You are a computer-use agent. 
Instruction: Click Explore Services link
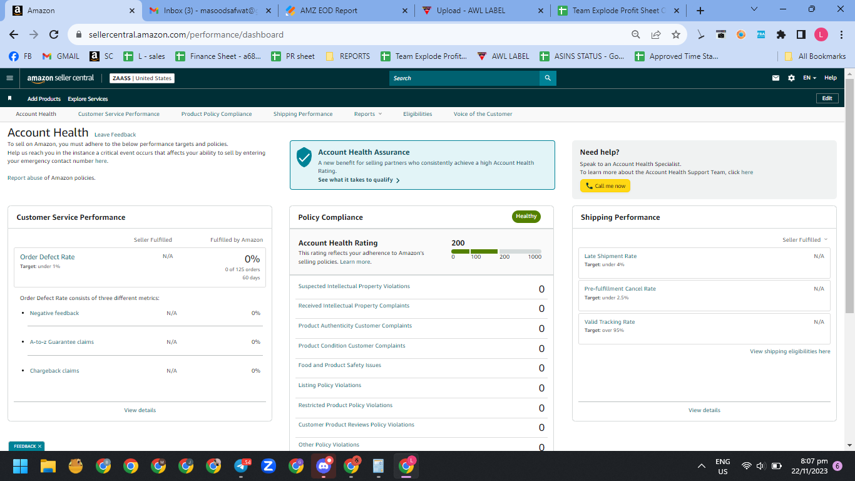tap(88, 99)
